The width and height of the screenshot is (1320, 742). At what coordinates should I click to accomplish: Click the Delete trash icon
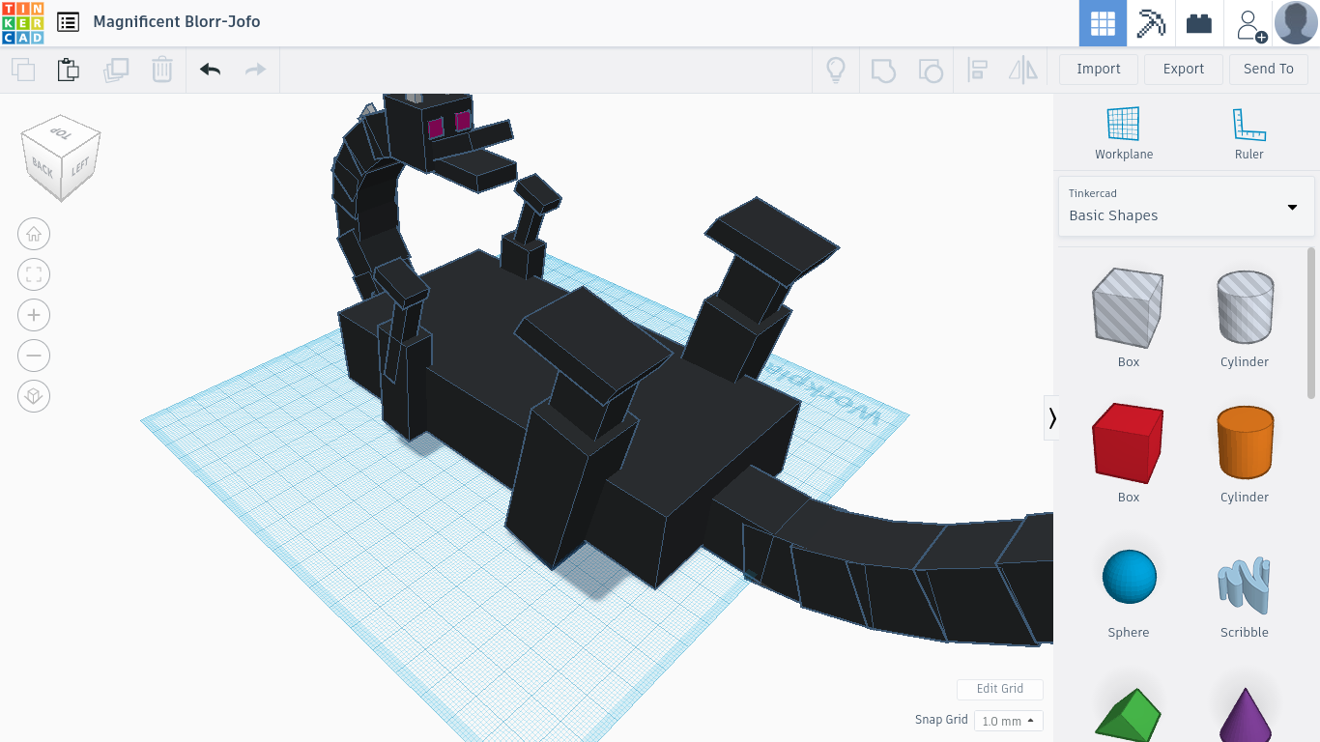[x=162, y=70]
